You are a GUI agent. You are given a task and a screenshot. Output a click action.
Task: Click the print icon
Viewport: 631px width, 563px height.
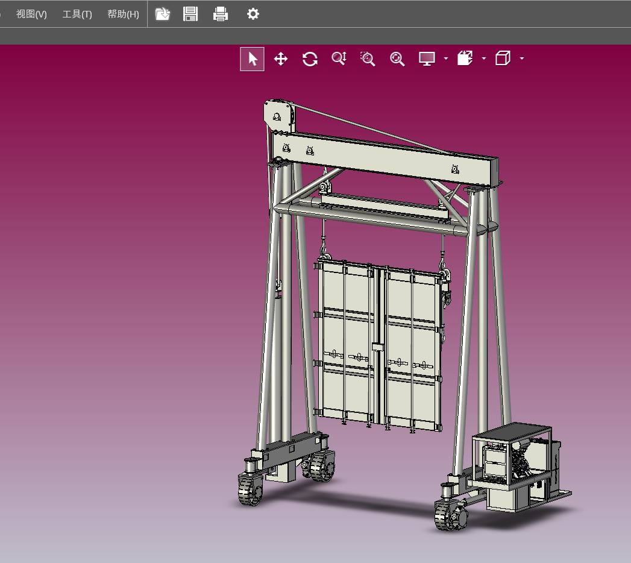click(221, 14)
